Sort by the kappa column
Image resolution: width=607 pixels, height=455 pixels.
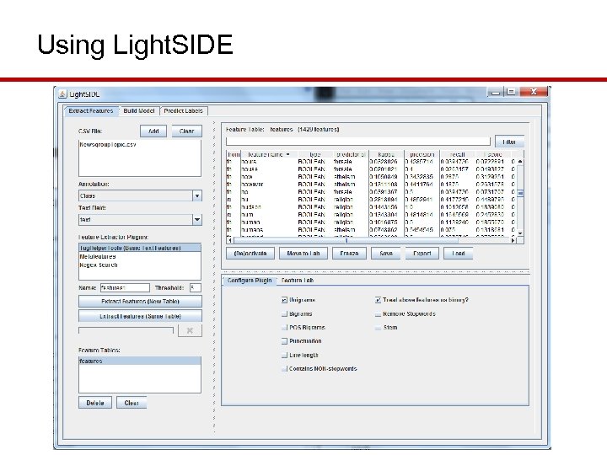386,154
